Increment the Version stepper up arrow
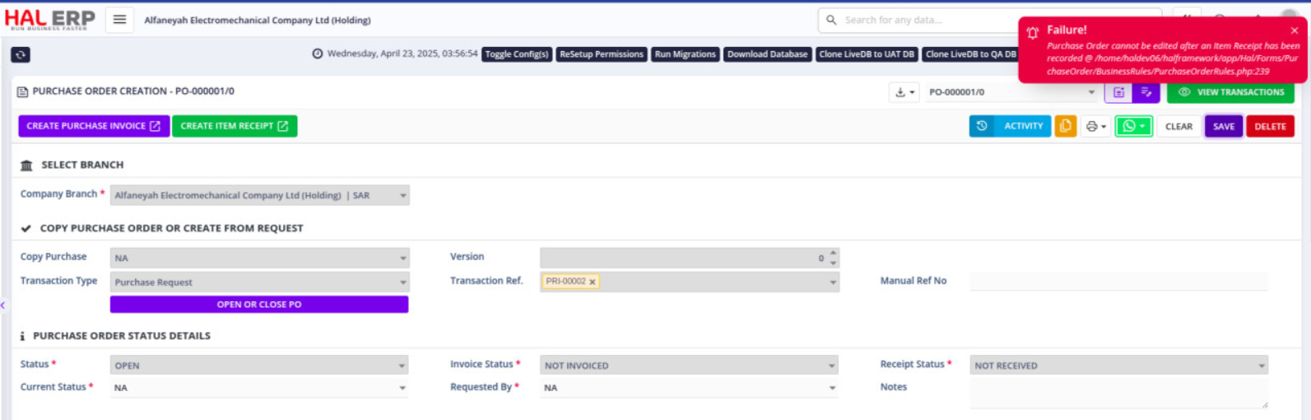 tap(833, 253)
